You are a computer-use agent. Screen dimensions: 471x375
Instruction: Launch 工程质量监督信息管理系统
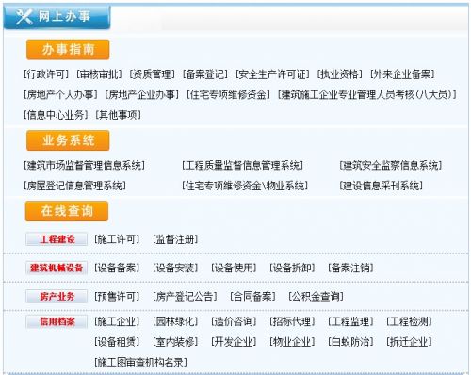(x=243, y=165)
